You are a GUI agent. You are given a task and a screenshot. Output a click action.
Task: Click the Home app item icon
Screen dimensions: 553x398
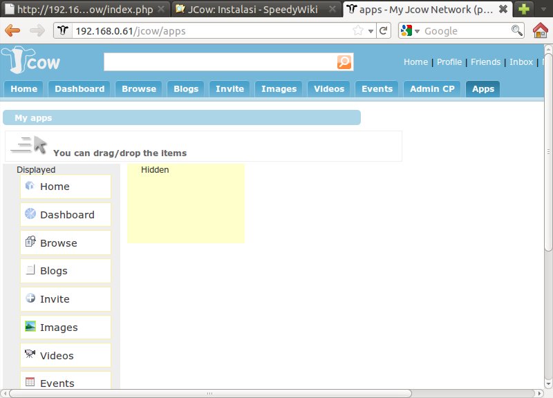[x=30, y=185]
